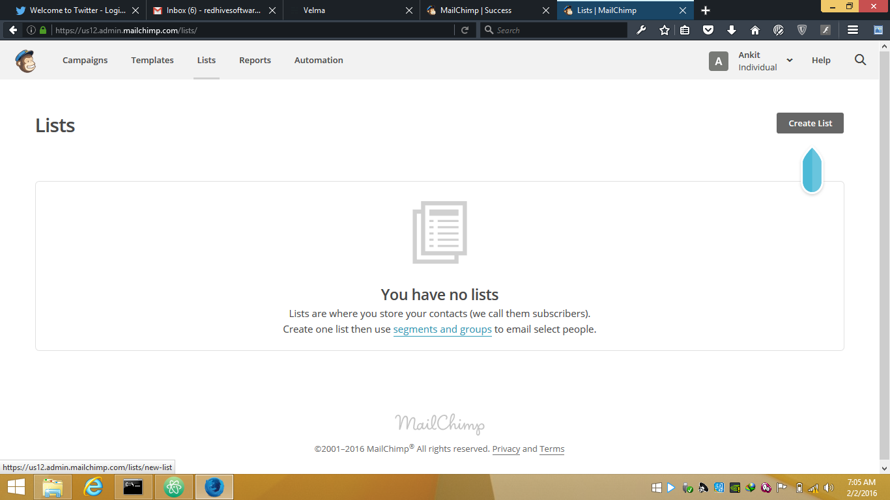Open the Campaigns menu
This screenshot has width=890, height=500.
(85, 60)
